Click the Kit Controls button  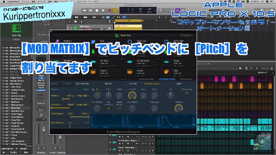point(186,35)
